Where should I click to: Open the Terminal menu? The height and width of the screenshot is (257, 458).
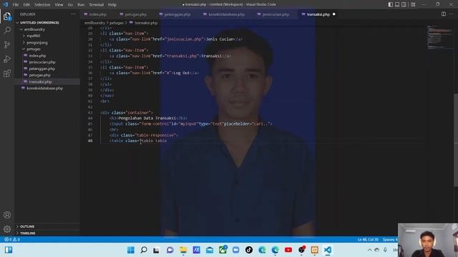(x=96, y=5)
